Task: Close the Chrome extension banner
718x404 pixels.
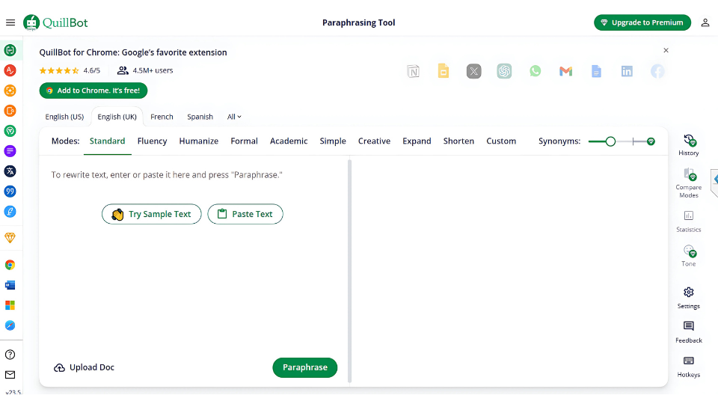Action: coord(666,50)
